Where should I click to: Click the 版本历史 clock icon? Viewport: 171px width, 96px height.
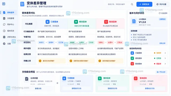4,31
